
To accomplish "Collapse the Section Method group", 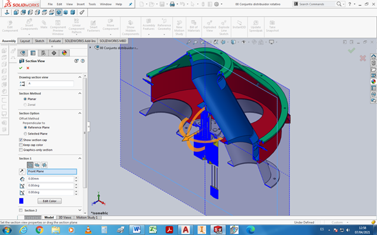I will click(79, 93).
